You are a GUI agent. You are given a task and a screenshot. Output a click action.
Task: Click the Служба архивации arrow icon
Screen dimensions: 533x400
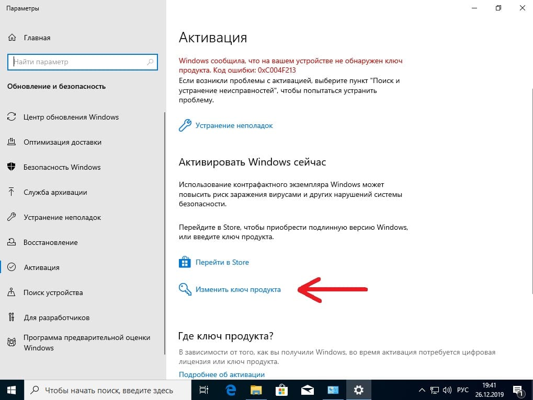coord(12,192)
